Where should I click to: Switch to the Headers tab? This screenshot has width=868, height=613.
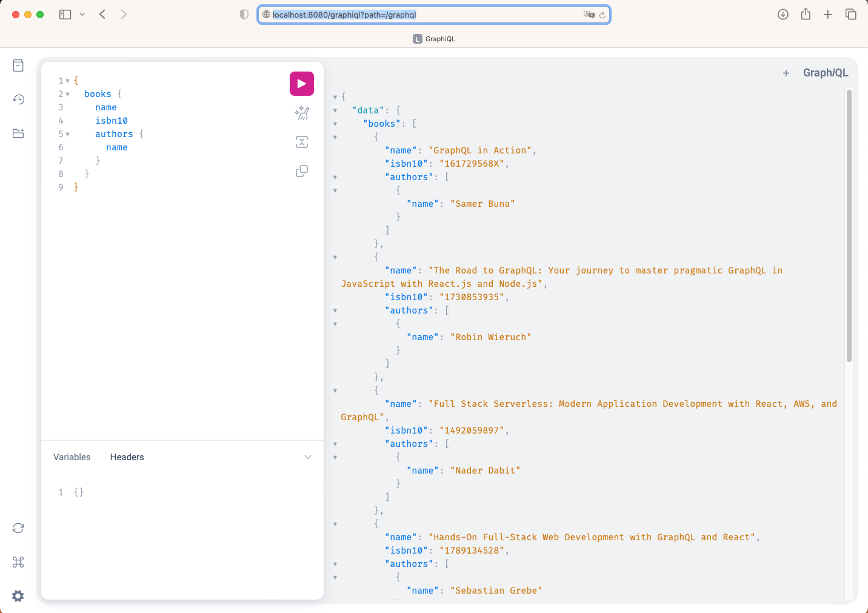(x=127, y=457)
